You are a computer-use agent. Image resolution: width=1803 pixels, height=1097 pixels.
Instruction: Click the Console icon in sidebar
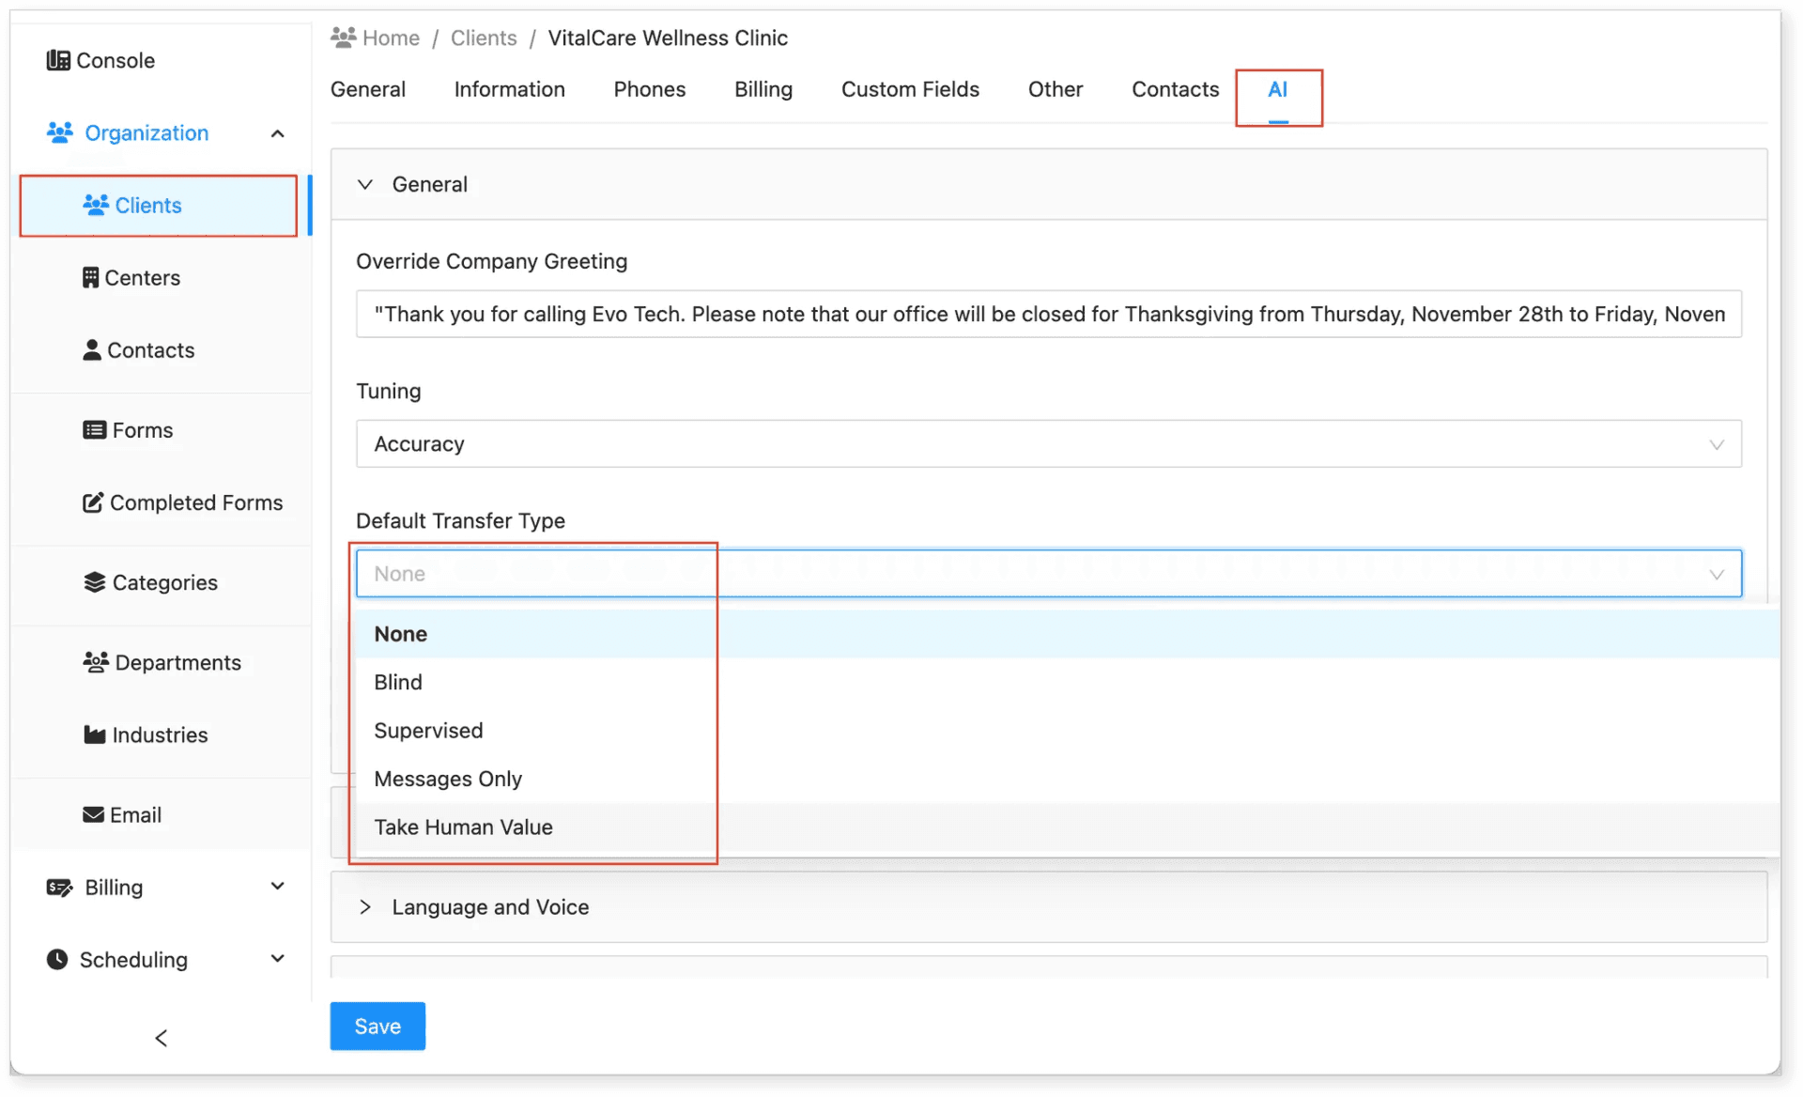tap(58, 60)
